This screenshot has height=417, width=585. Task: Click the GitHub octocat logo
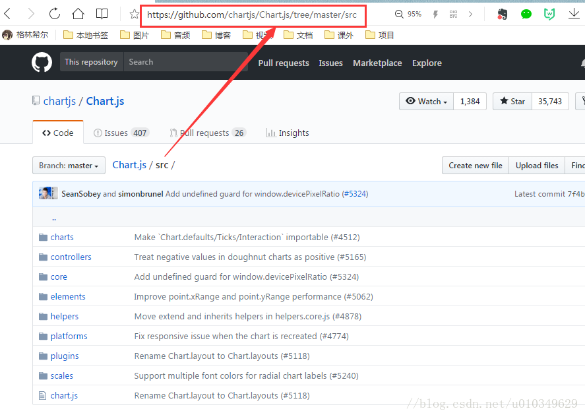pos(42,62)
